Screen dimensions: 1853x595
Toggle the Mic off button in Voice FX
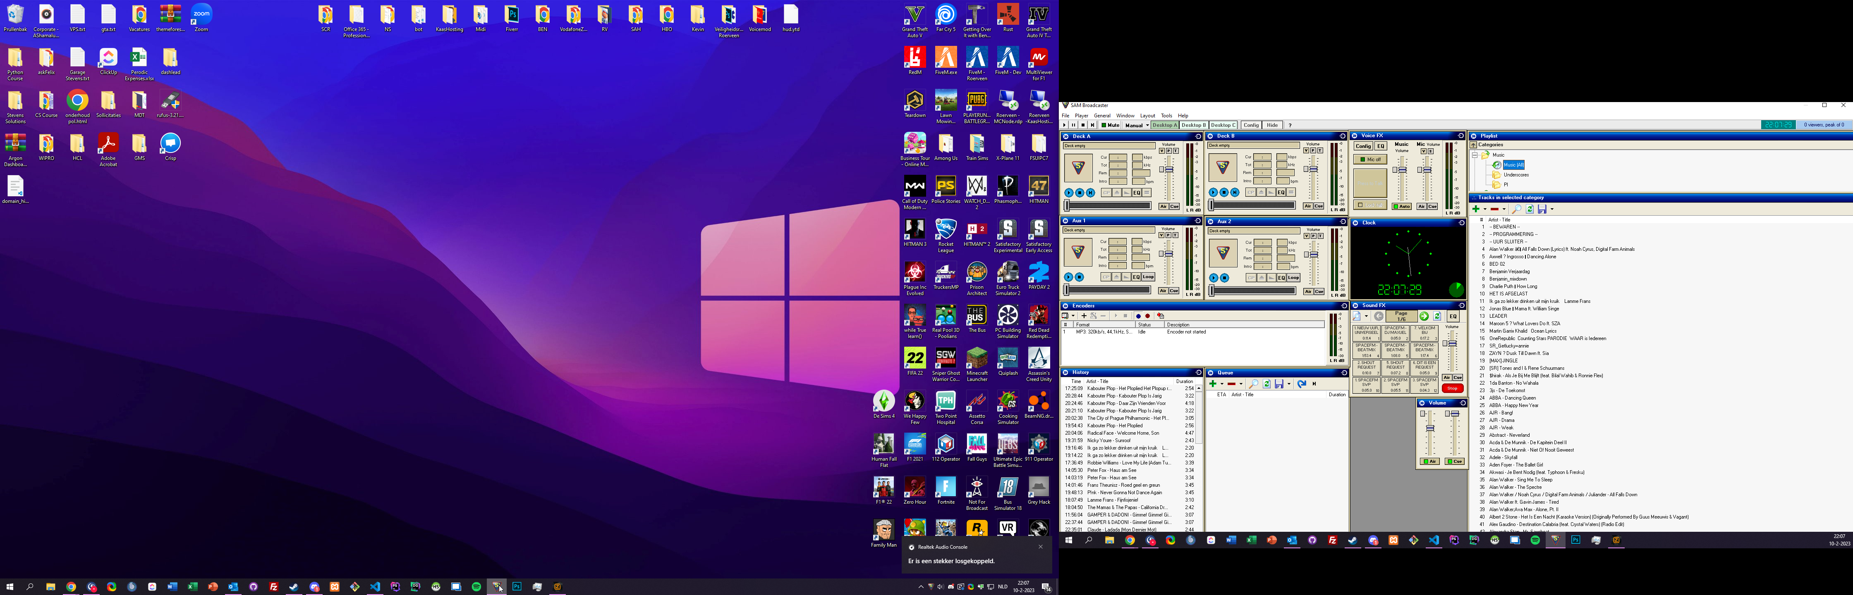click(x=1369, y=159)
